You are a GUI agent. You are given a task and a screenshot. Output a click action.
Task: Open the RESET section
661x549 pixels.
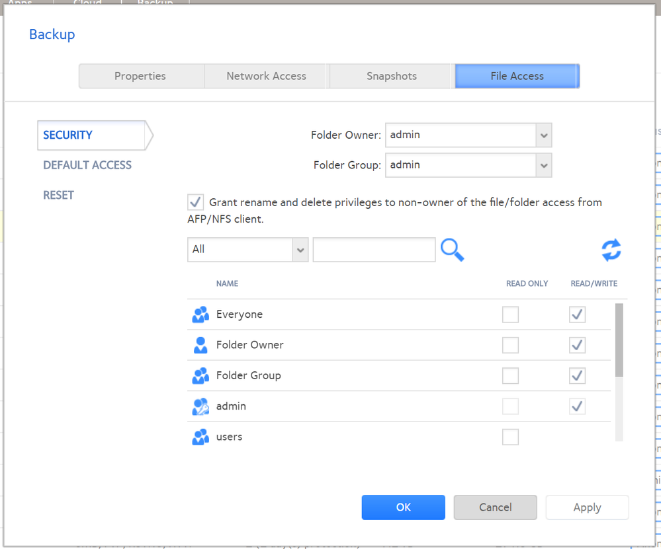[59, 196]
